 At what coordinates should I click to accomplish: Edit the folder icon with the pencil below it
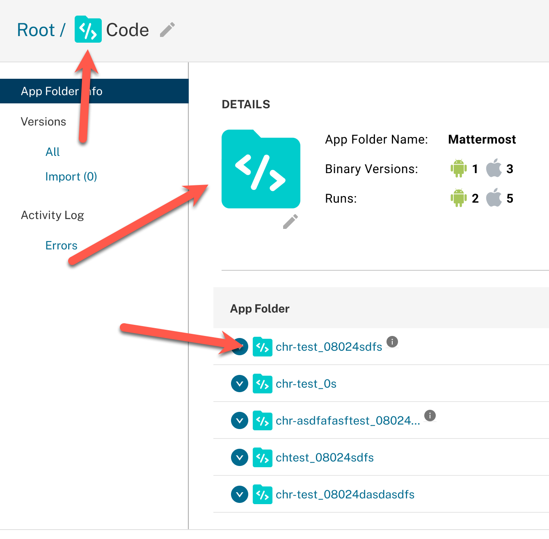[x=291, y=222]
